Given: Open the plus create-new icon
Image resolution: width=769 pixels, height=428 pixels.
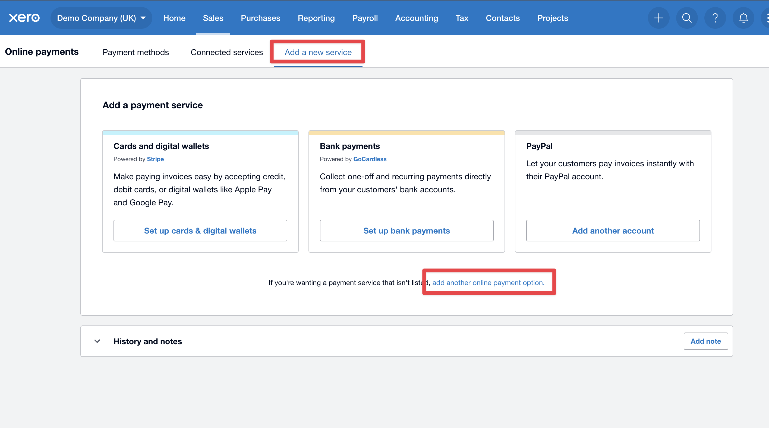Looking at the screenshot, I should pyautogui.click(x=658, y=18).
